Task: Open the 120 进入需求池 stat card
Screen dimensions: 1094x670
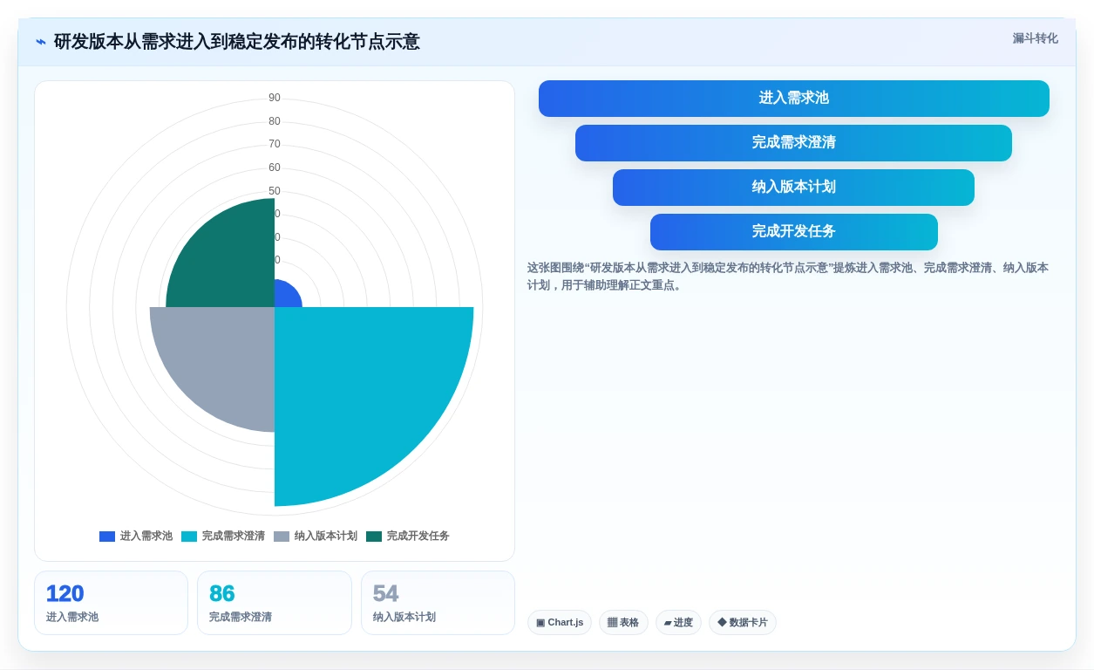Action: [111, 603]
